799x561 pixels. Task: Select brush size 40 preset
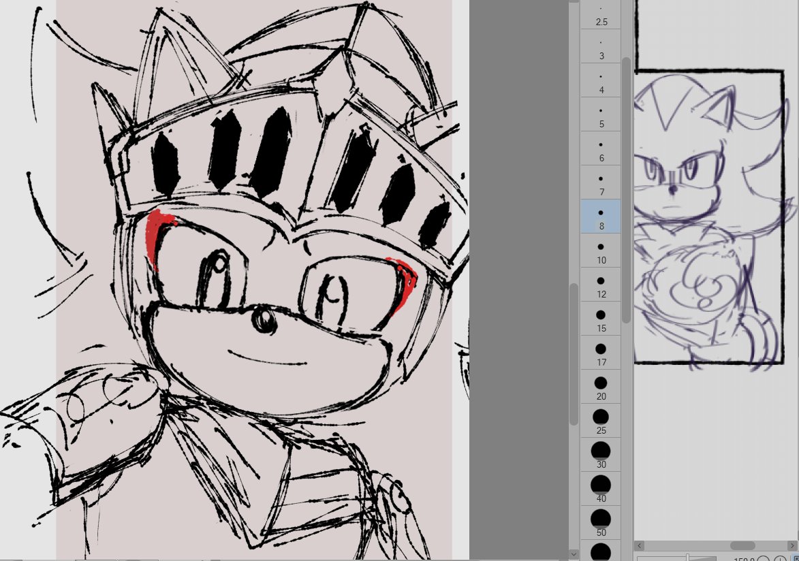point(601,489)
